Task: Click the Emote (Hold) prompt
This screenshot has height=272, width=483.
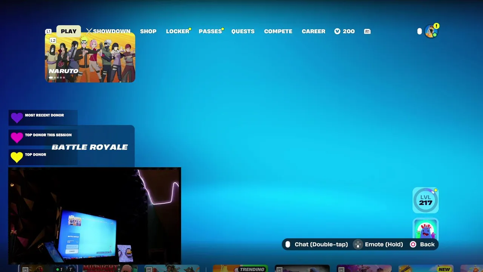Action: click(x=384, y=244)
